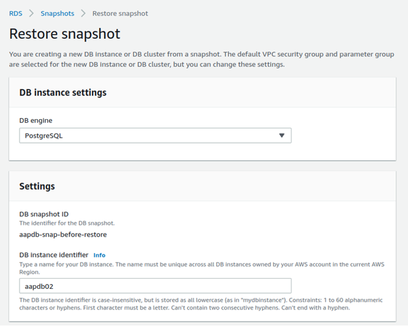The height and width of the screenshot is (326, 408).
Task: Go to Snapshots via the breadcrumb
Action: tap(57, 13)
